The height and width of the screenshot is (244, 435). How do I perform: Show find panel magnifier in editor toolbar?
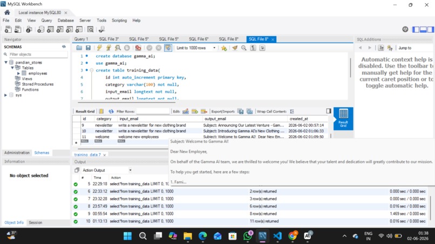click(x=244, y=48)
